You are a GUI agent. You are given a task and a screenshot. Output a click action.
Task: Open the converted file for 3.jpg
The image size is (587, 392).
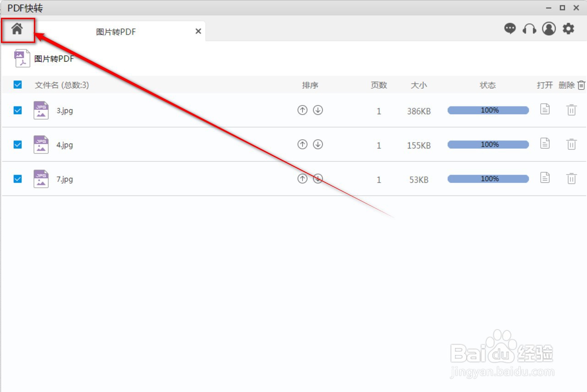click(x=545, y=110)
